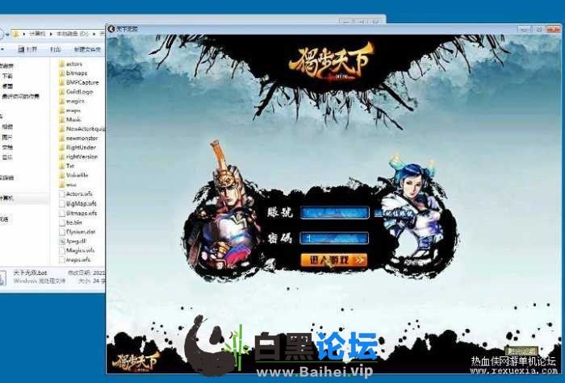Click the 进入游戏 enter game button
Image resolution: width=565 pixels, height=383 pixels.
333,260
